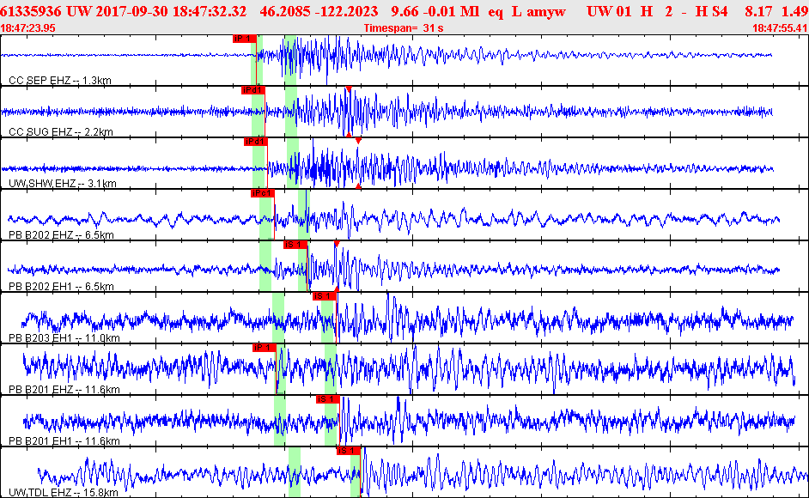Select the iP 1 flag on PB B201 EHZ
This screenshot has width=809, height=498.
pyautogui.click(x=265, y=348)
